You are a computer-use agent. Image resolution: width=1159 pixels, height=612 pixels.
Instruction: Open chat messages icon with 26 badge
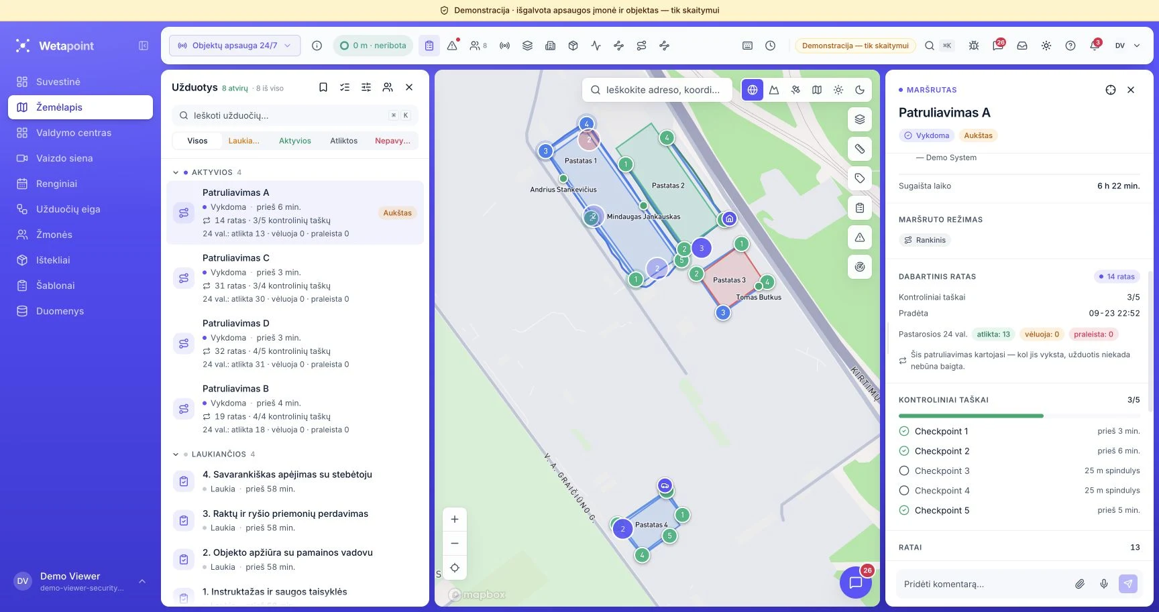pos(998,46)
